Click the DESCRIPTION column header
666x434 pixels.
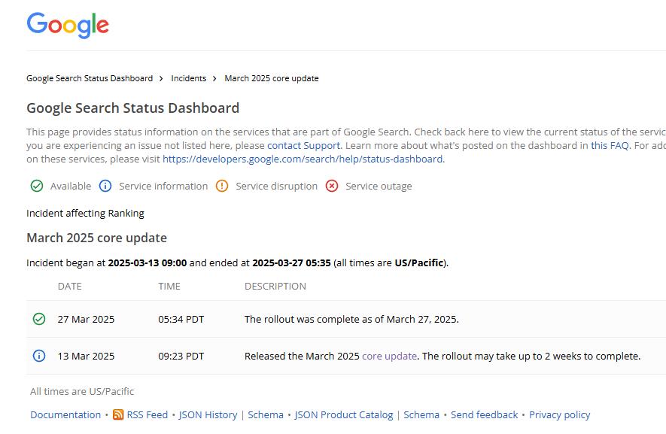275,287
